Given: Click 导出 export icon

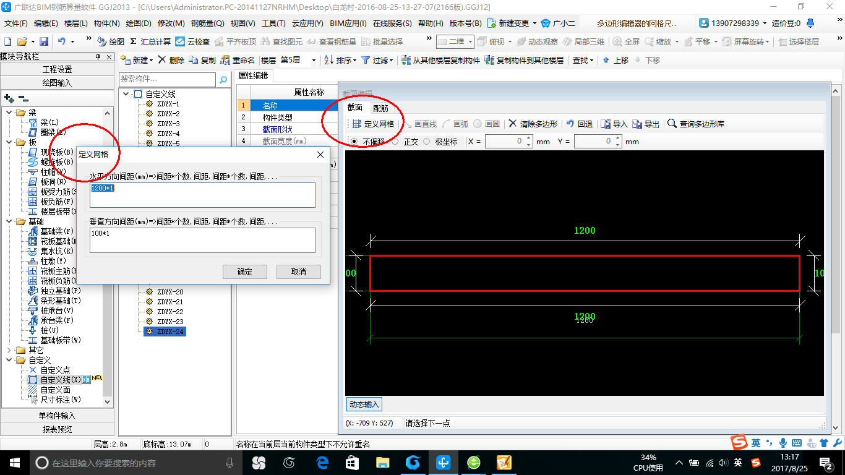Looking at the screenshot, I should pyautogui.click(x=646, y=124).
